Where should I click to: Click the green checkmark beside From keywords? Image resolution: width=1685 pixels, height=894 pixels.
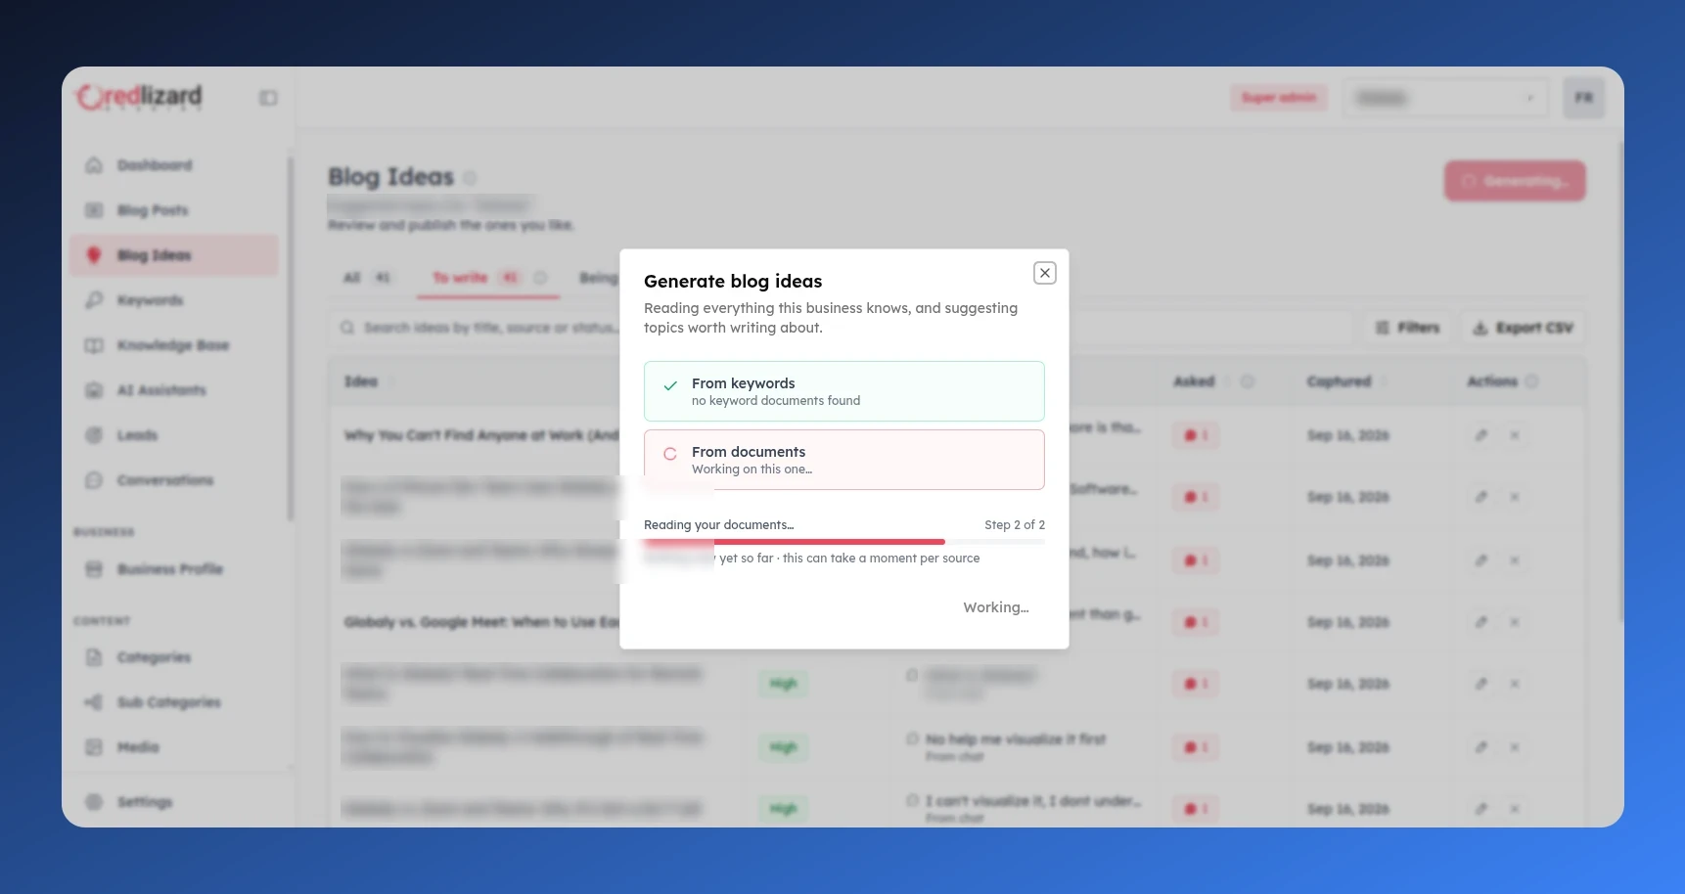670,385
